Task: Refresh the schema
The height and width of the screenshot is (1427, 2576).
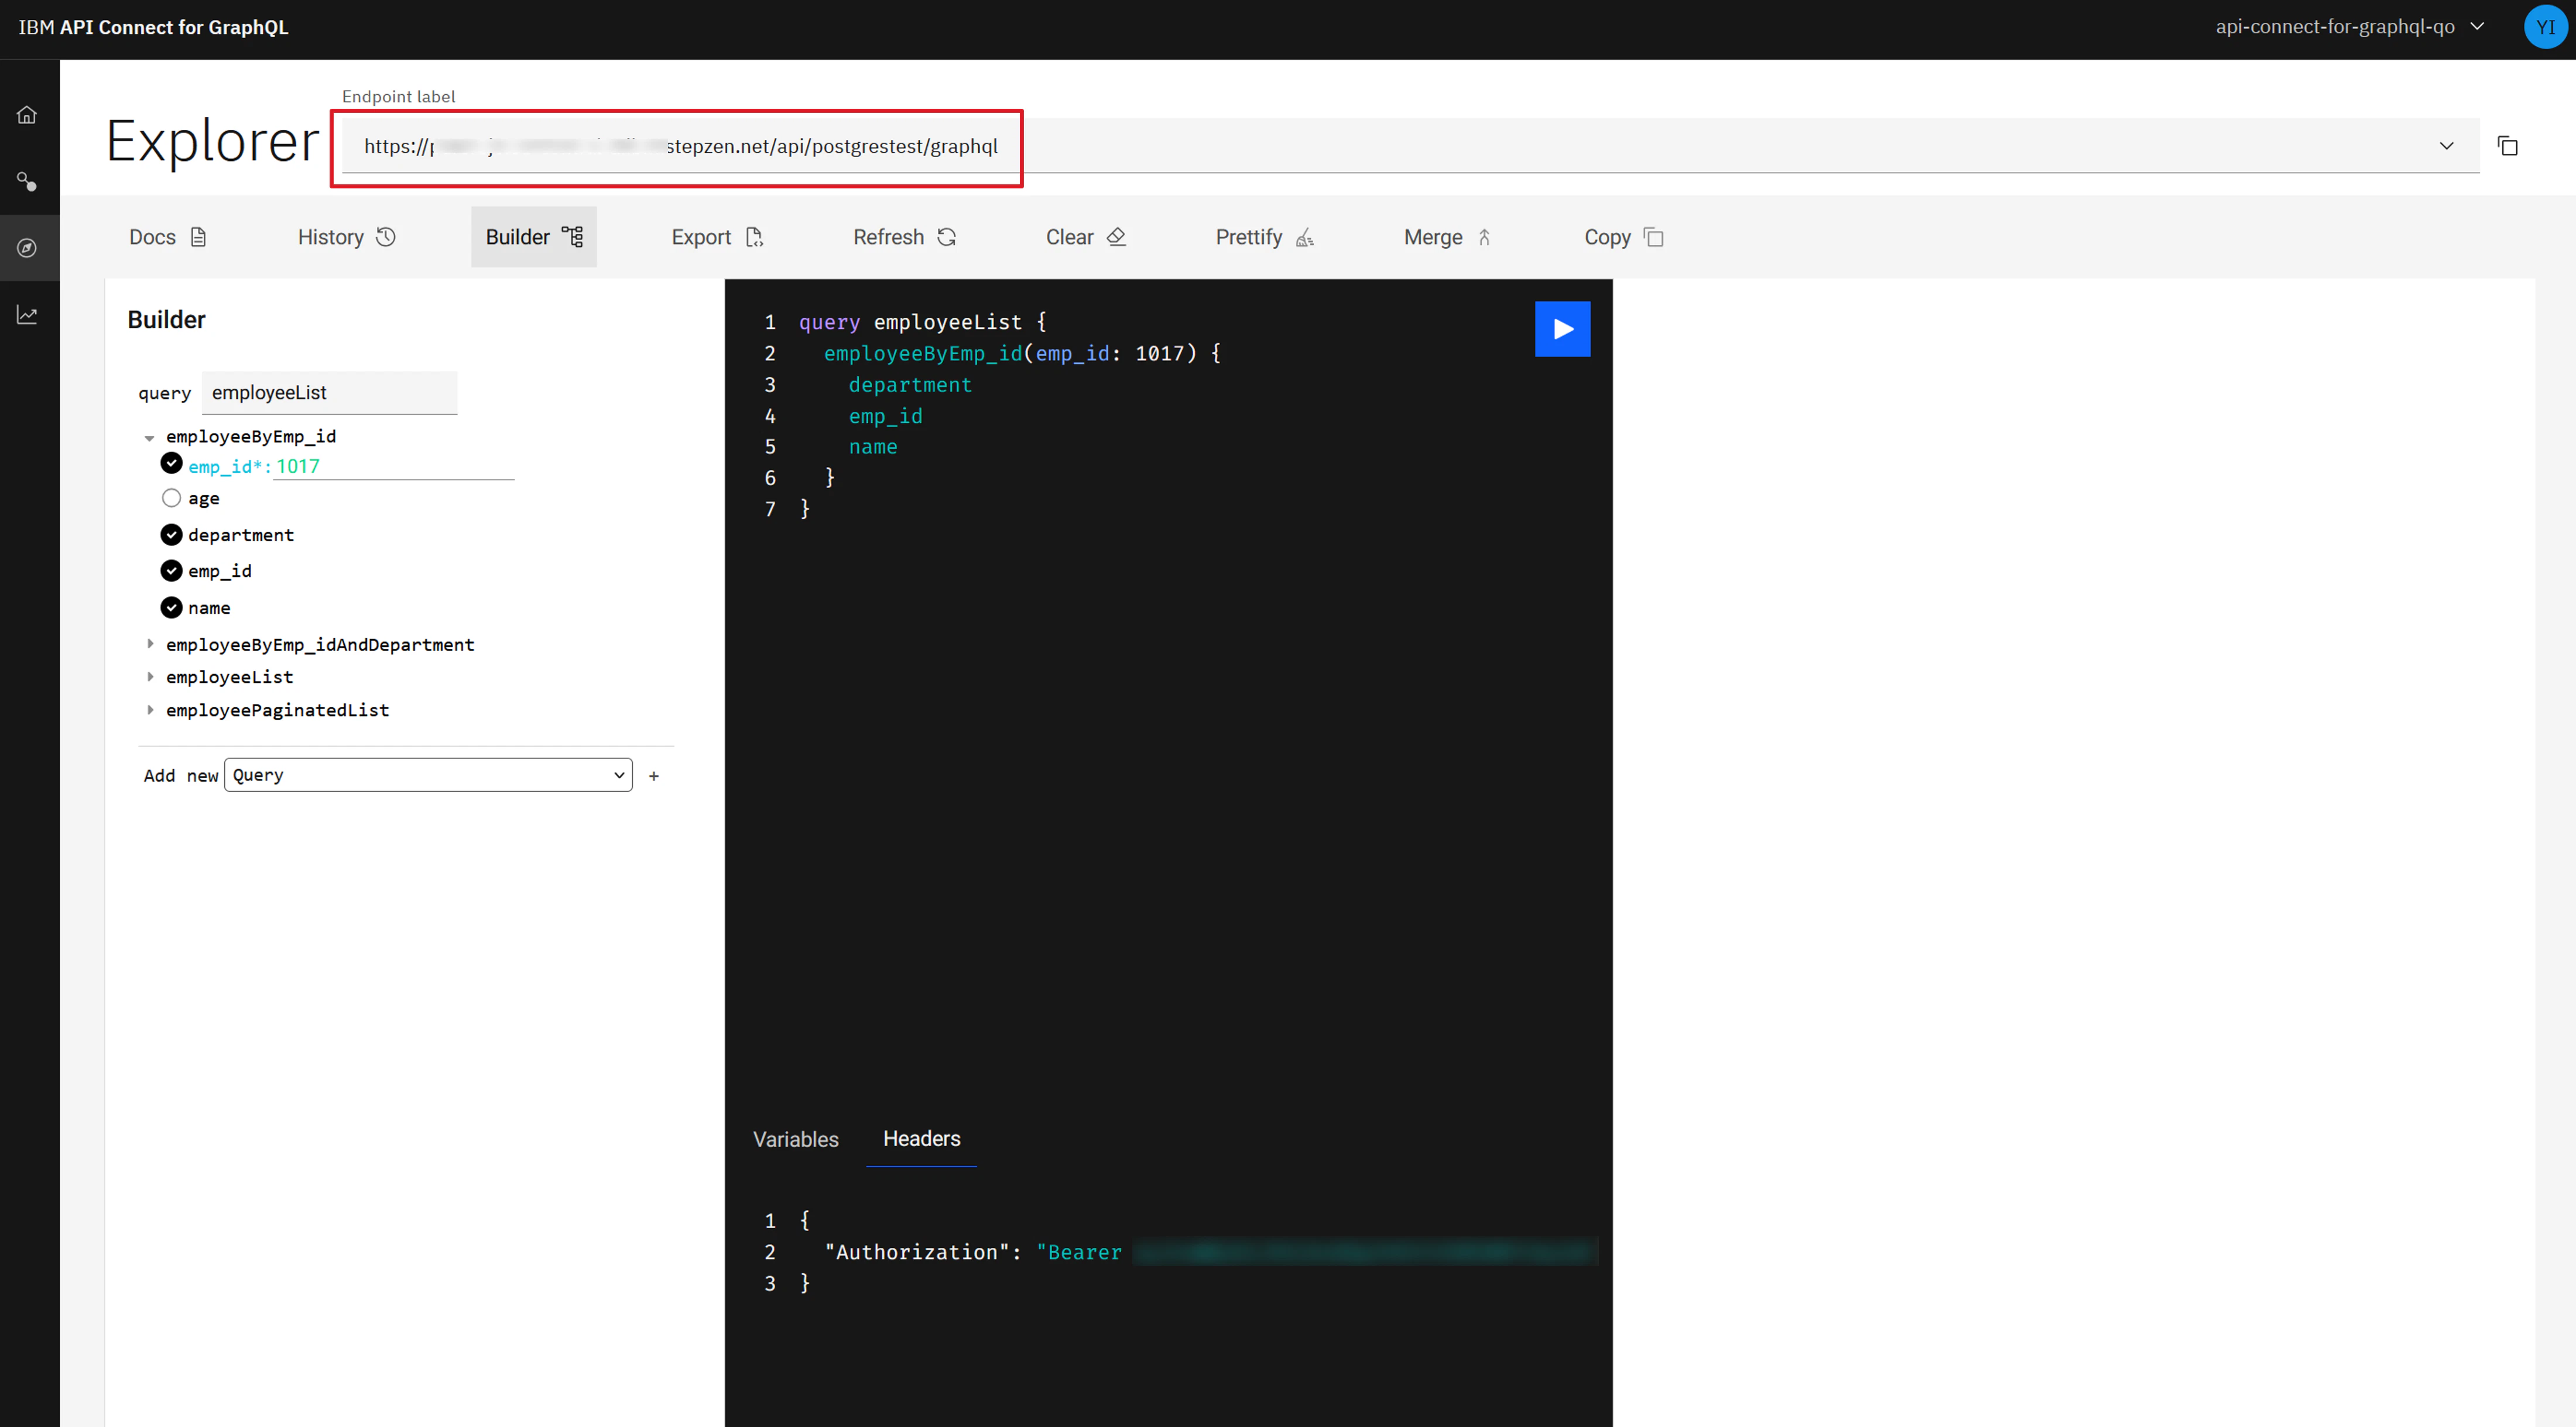Action: point(904,237)
